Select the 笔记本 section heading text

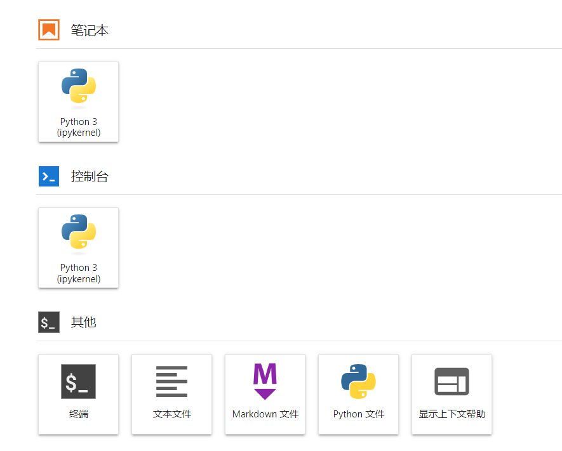(90, 30)
